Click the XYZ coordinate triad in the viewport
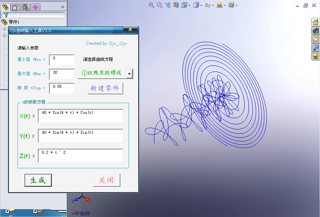The height and width of the screenshot is (217, 320). tap(82, 199)
